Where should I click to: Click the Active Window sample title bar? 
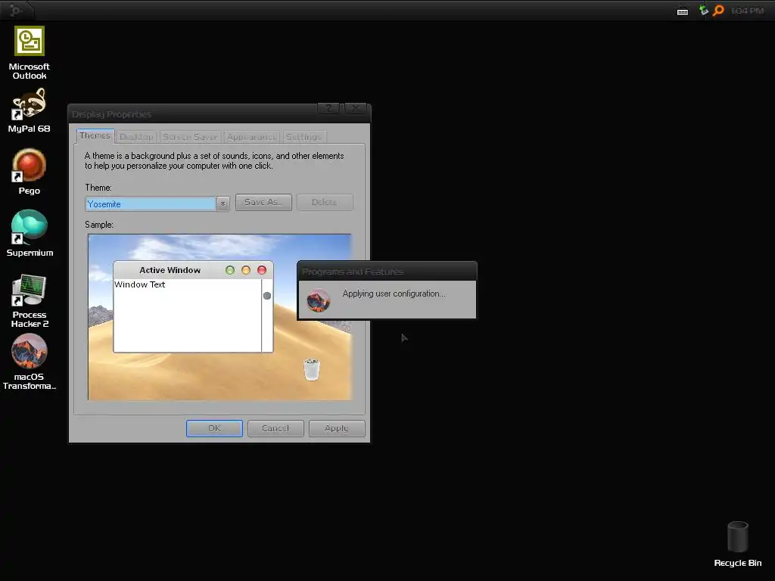click(193, 270)
